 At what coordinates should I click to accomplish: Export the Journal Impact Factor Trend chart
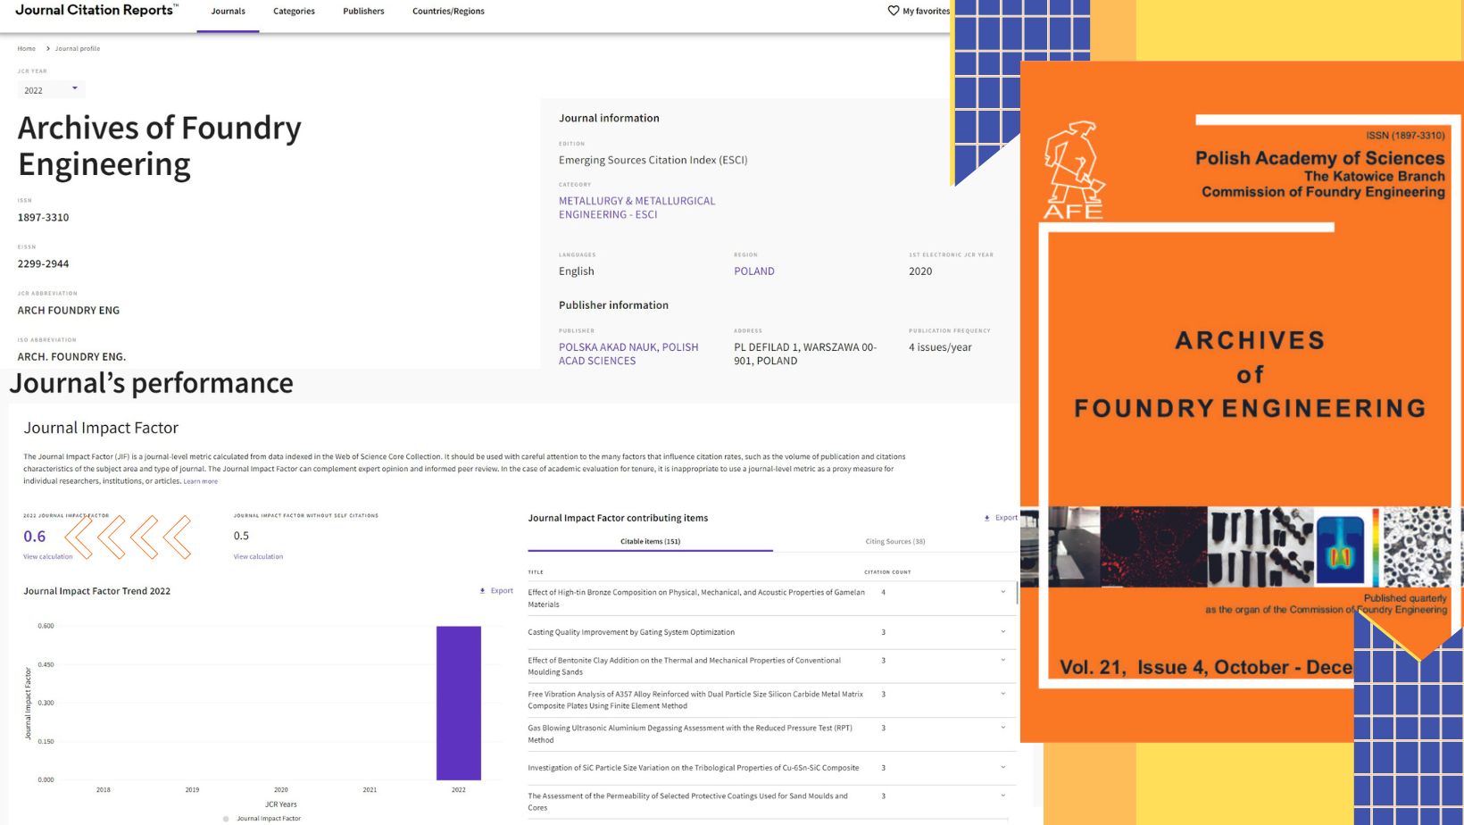(x=496, y=590)
